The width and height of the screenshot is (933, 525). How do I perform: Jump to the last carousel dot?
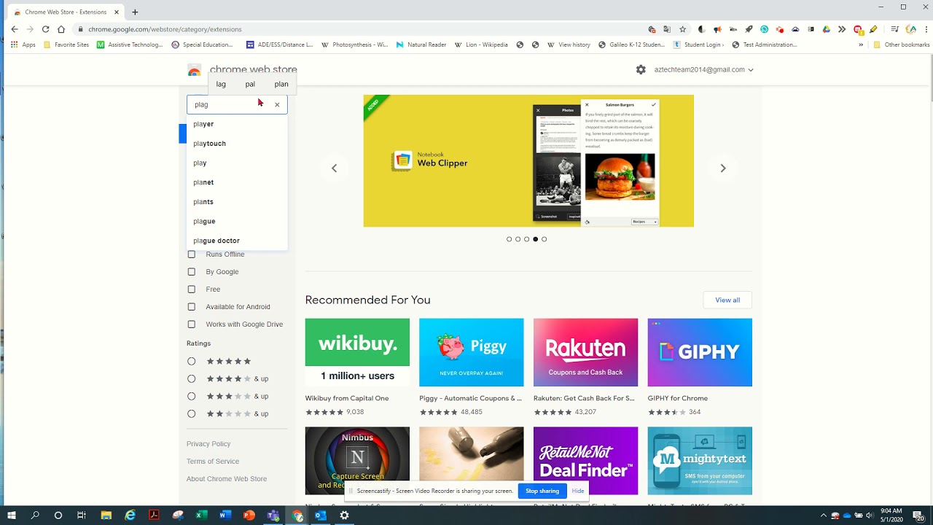(x=544, y=239)
